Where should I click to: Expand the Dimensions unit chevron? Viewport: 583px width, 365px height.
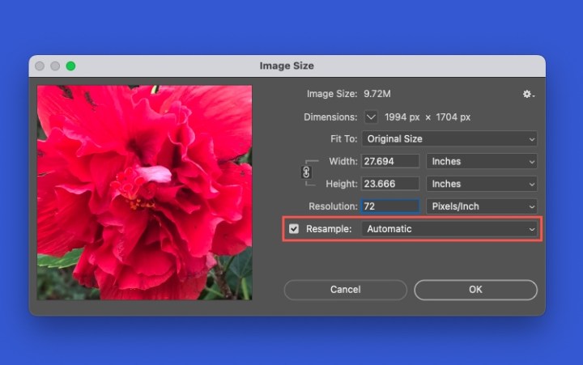pos(371,117)
